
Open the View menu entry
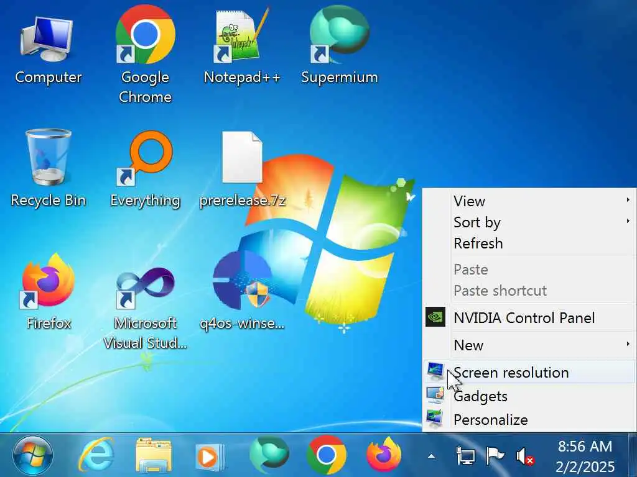coord(529,201)
